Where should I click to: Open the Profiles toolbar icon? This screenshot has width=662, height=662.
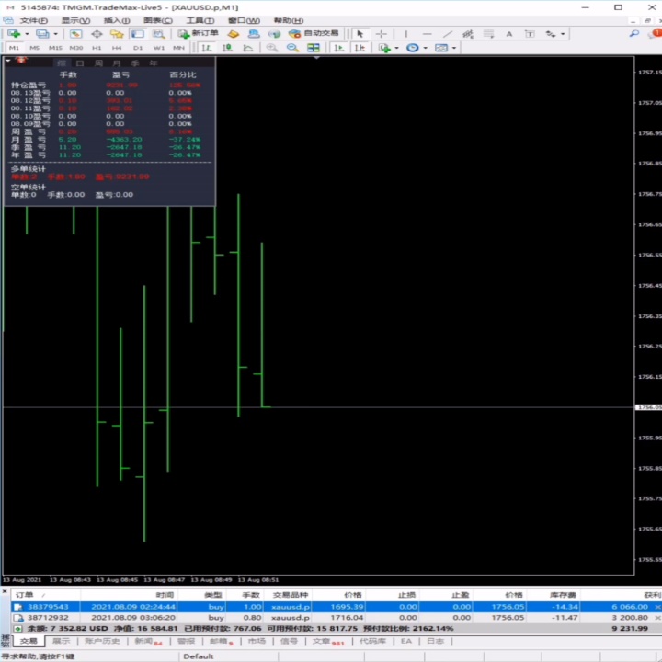(42, 34)
